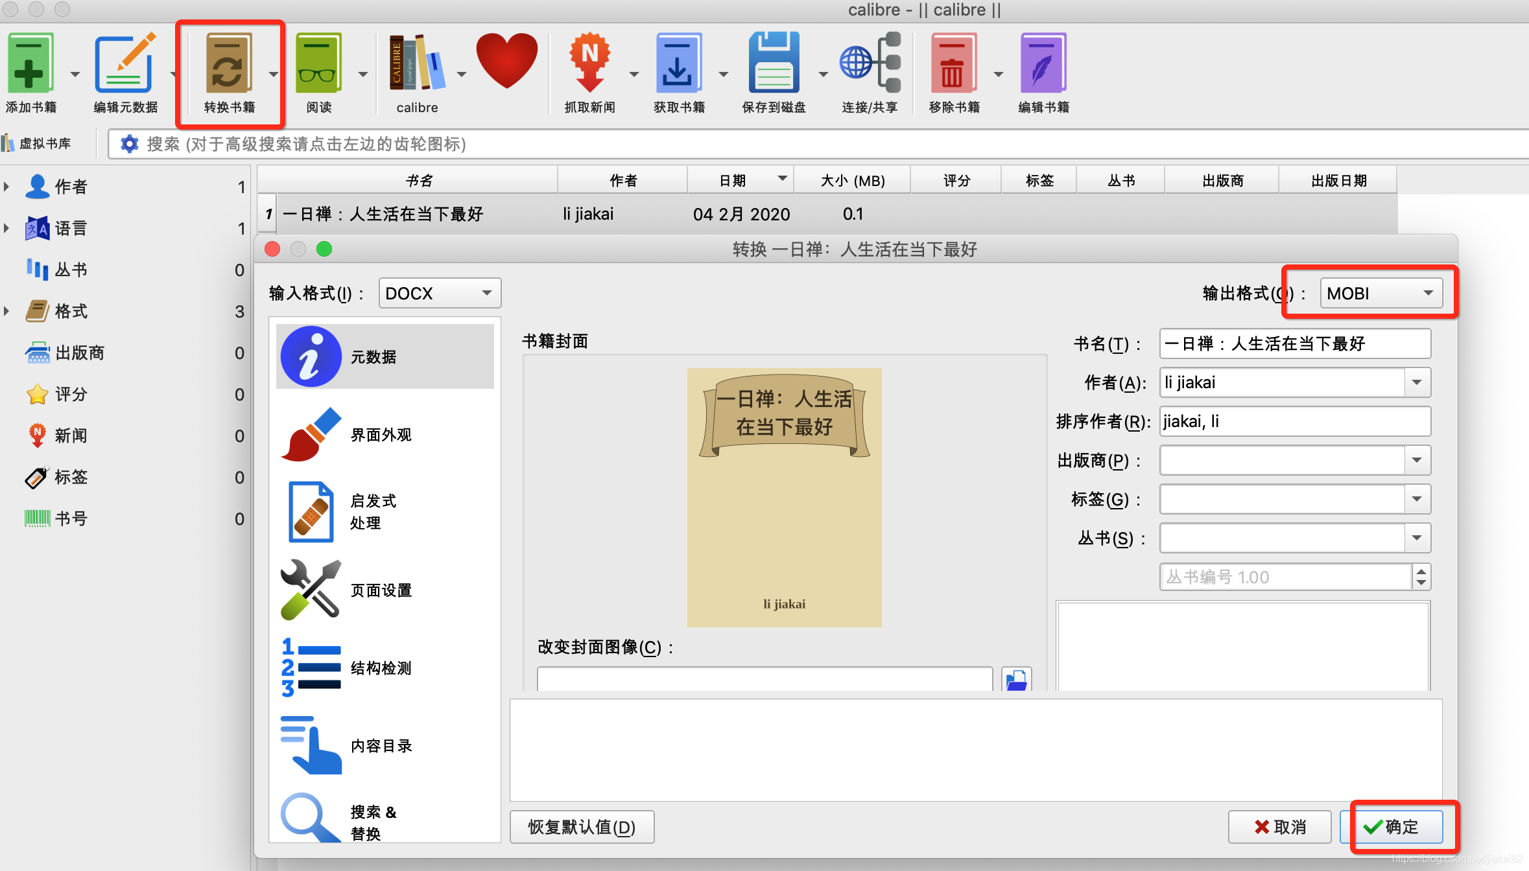1529x871 pixels.
Task: Expand the Authors (作者) tree item
Action: pos(6,187)
